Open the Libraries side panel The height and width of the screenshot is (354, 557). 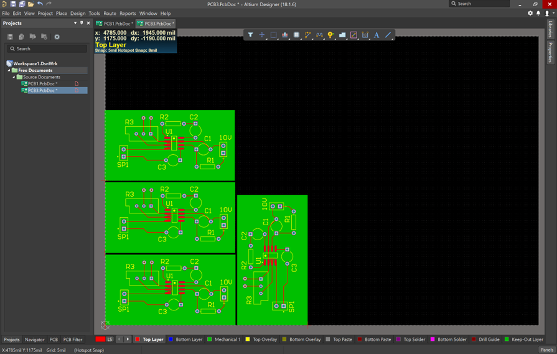click(x=550, y=29)
